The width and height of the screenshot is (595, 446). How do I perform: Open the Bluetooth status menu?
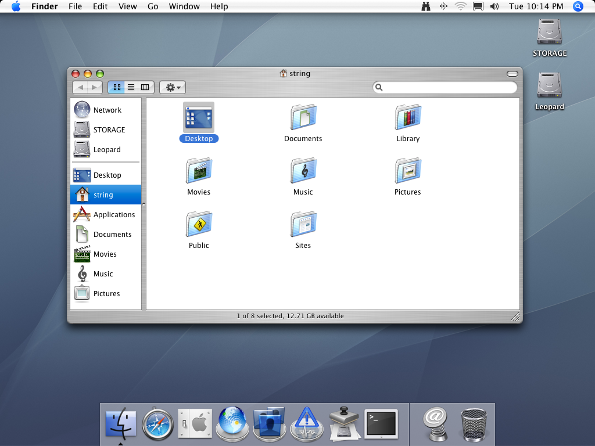tap(443, 6)
